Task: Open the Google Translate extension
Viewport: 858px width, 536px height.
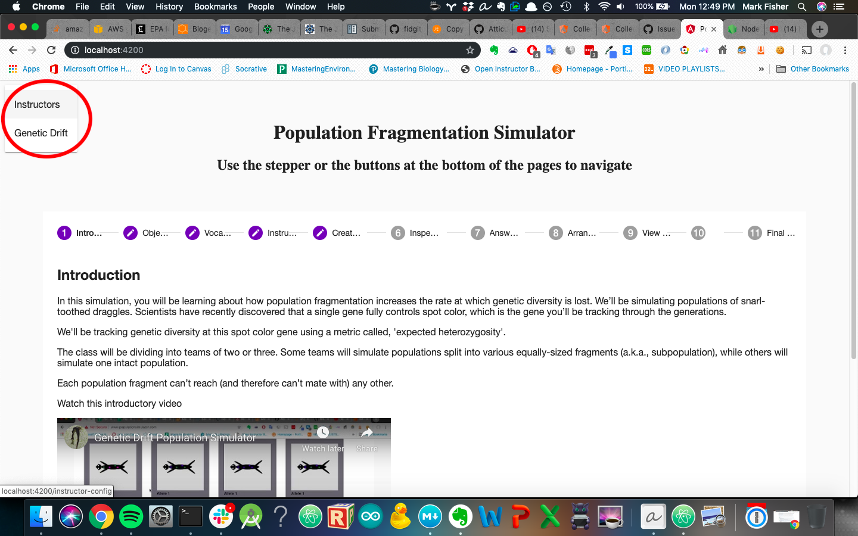Action: [x=551, y=50]
